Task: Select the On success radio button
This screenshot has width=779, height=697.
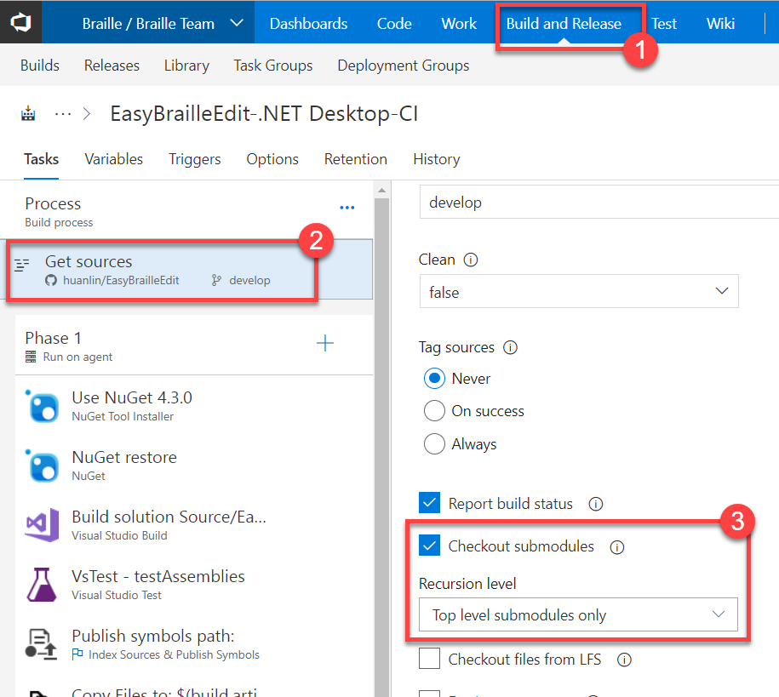Action: click(x=434, y=410)
